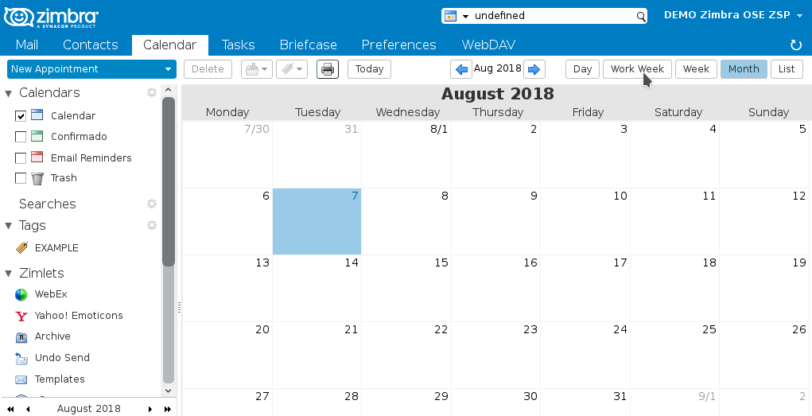Go to previous month in mini calendar

click(28, 410)
